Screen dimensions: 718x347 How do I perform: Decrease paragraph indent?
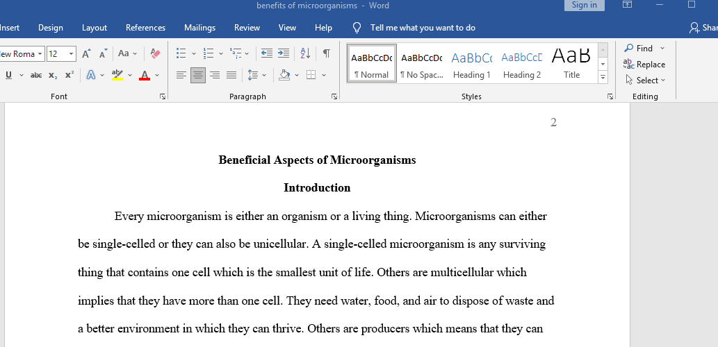pyautogui.click(x=266, y=53)
